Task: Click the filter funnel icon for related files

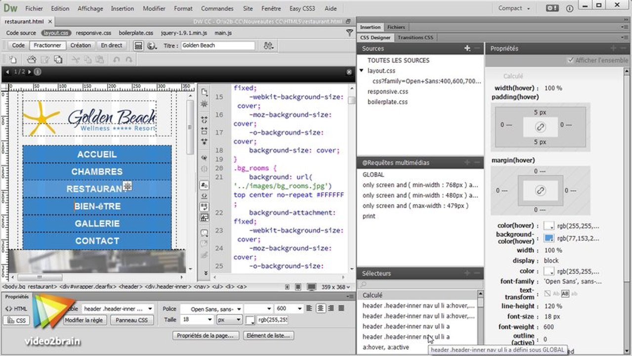Action: pos(349,33)
